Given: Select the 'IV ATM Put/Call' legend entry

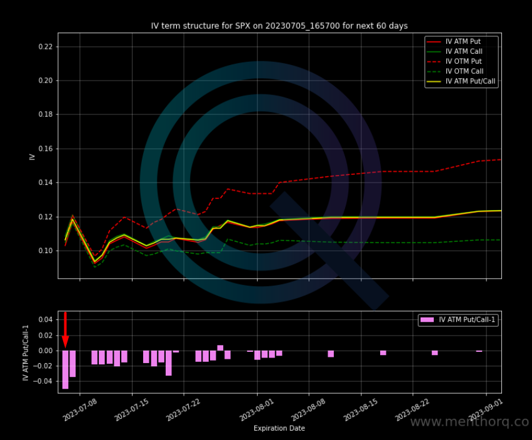Looking at the screenshot, I should point(461,81).
